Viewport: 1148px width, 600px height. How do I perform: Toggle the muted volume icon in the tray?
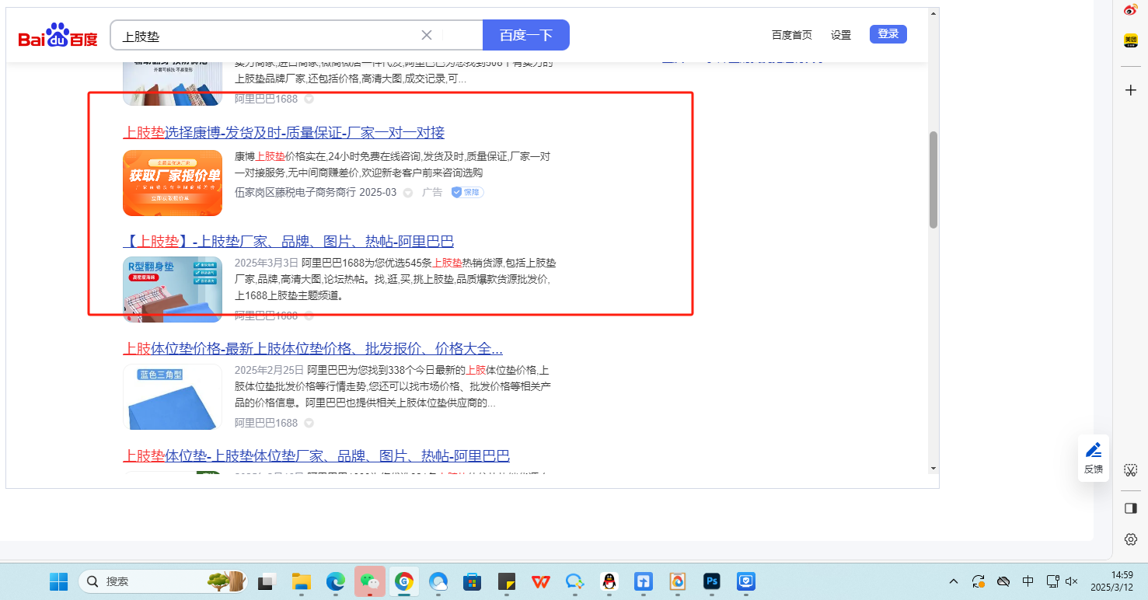[x=1072, y=581]
